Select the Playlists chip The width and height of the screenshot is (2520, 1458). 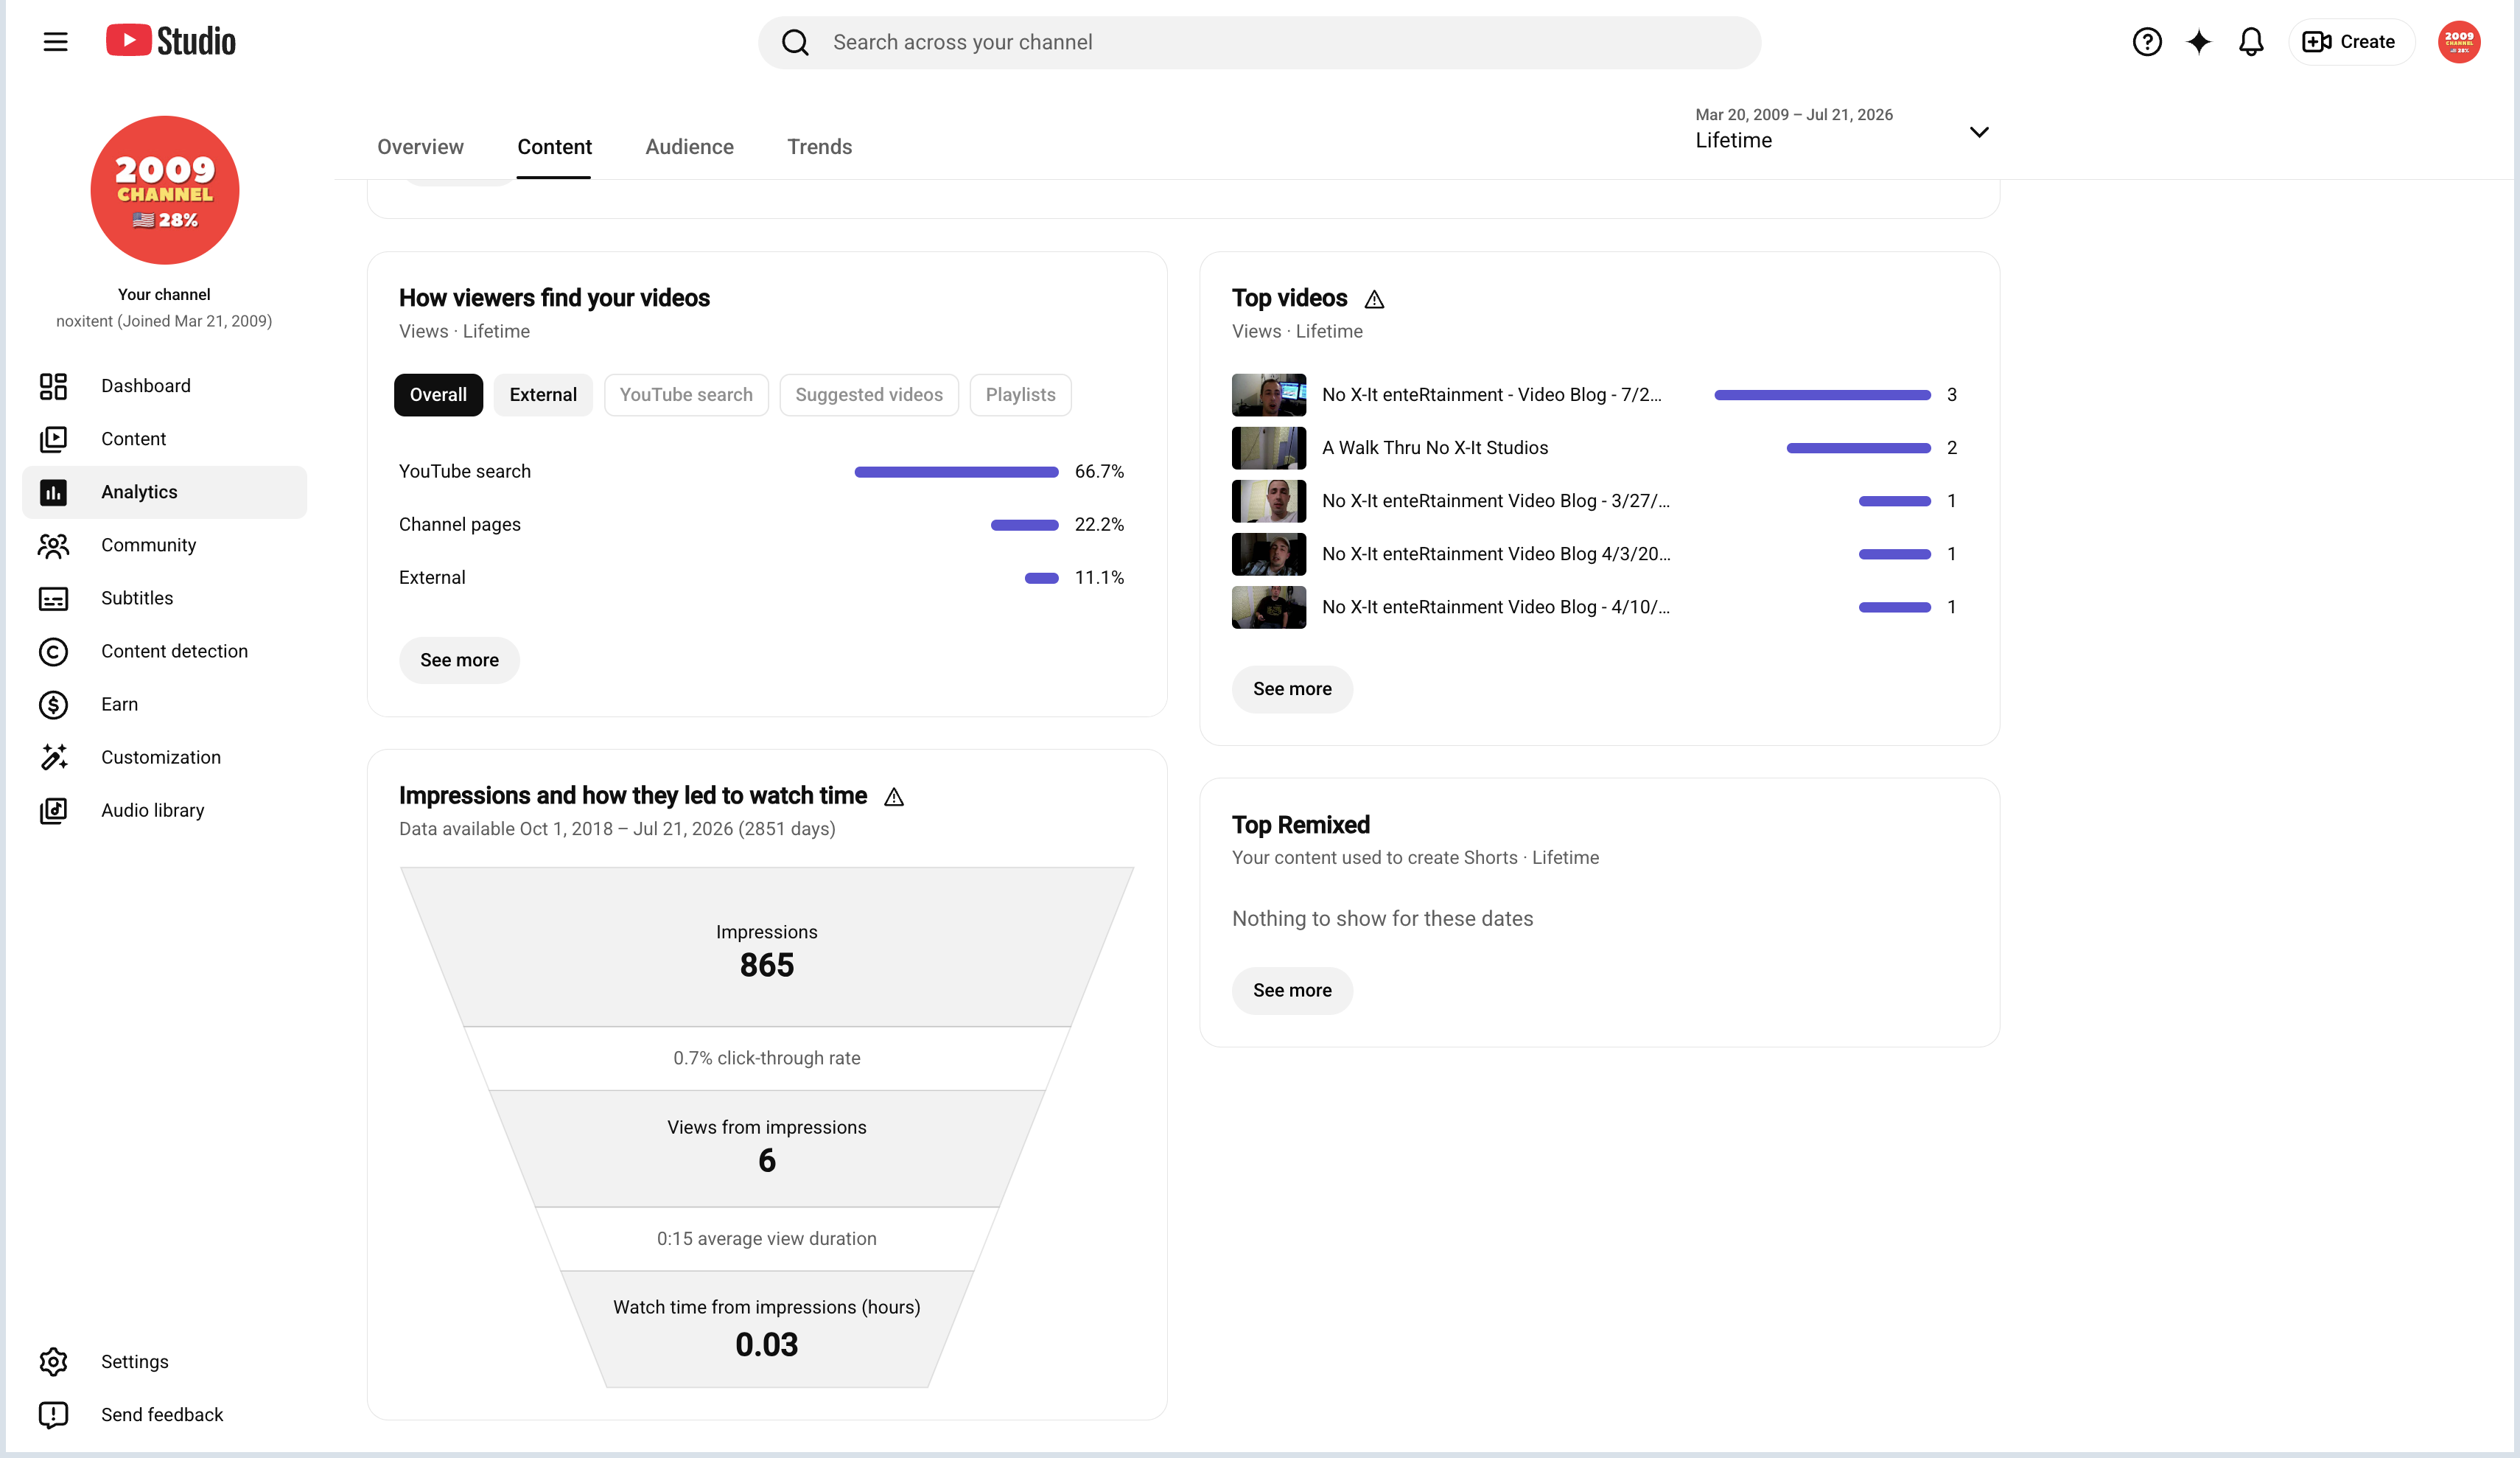click(x=1020, y=395)
